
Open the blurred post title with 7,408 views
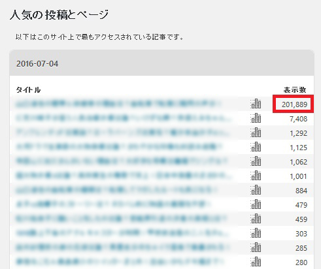click(x=124, y=118)
